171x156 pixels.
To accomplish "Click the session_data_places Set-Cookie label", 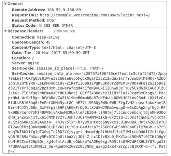I will (x=23, y=74).
